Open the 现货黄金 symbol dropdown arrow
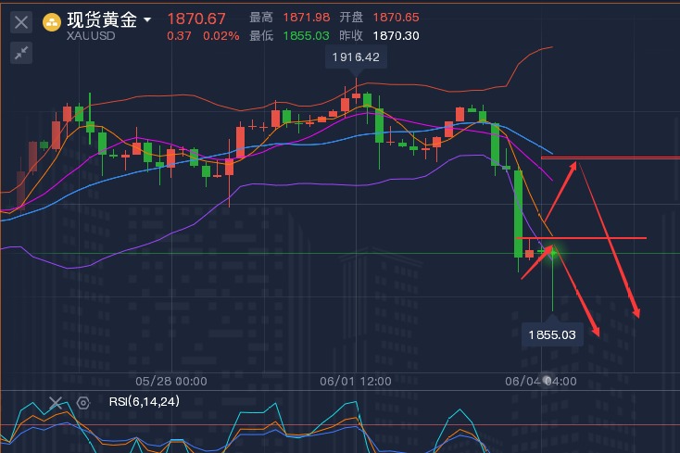The width and height of the screenshot is (680, 453). tap(148, 19)
